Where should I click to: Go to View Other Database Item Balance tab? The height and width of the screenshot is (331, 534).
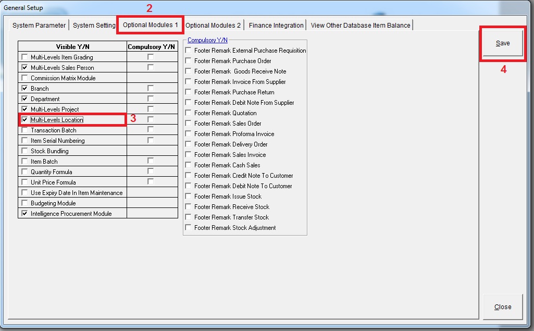click(361, 26)
